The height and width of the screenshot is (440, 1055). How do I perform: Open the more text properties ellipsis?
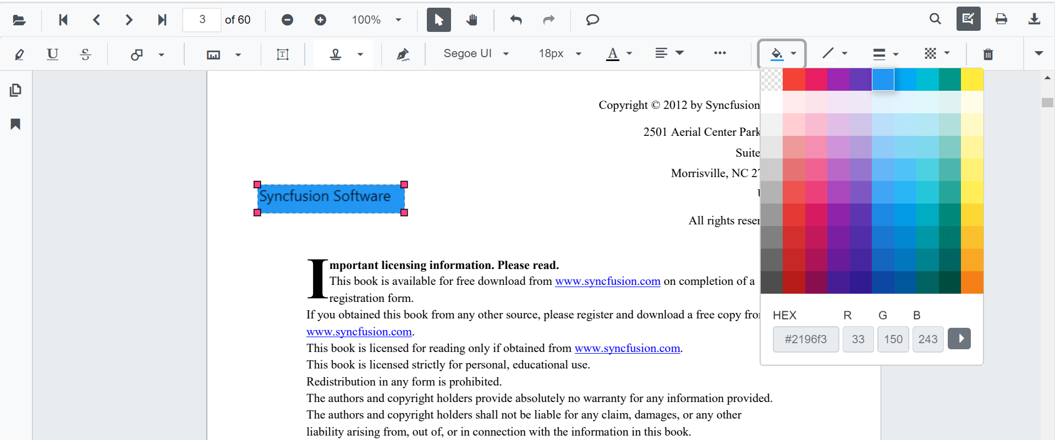coord(719,53)
